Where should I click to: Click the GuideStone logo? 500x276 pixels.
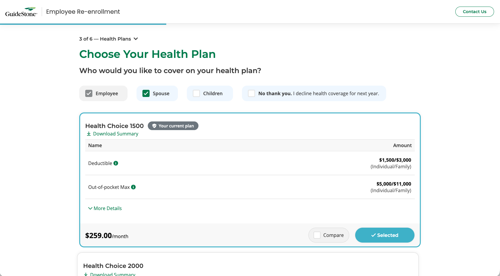21,12
